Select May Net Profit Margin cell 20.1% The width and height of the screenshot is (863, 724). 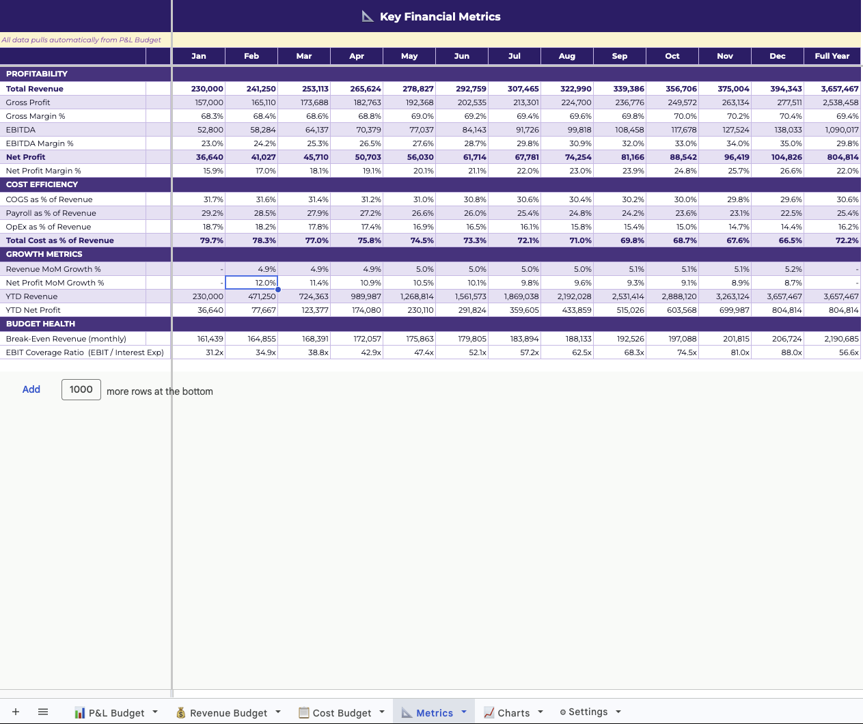click(x=409, y=171)
